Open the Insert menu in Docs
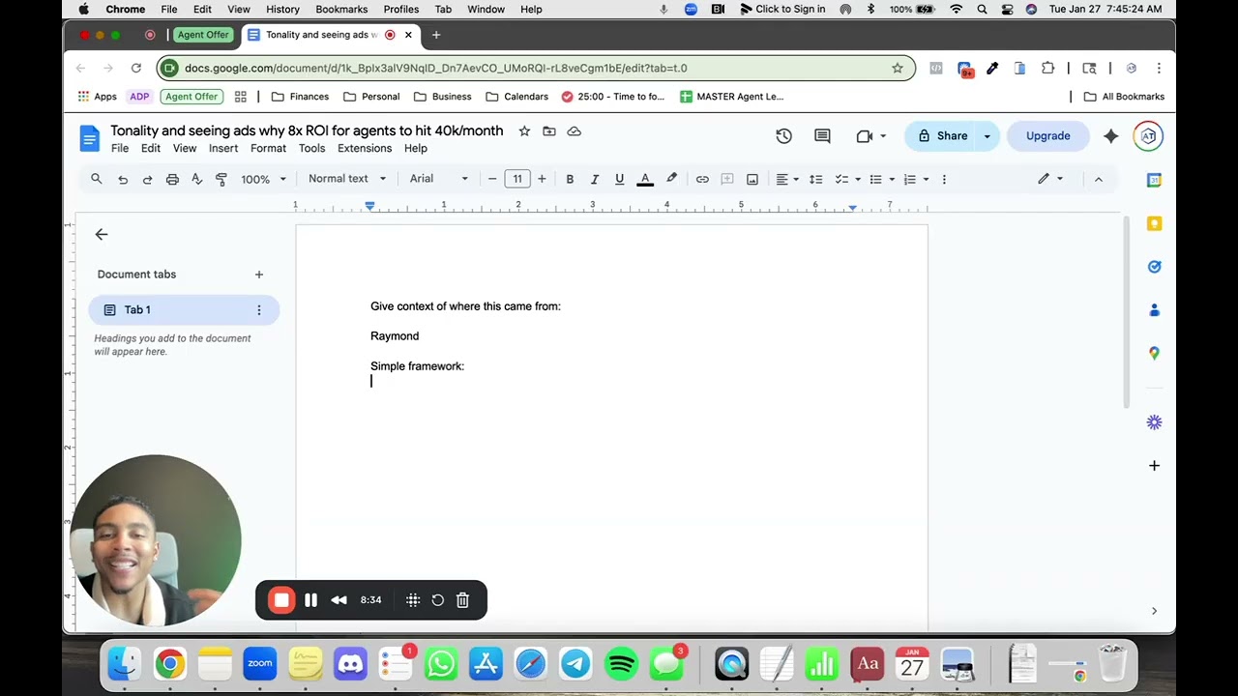This screenshot has width=1238, height=696. (x=223, y=148)
